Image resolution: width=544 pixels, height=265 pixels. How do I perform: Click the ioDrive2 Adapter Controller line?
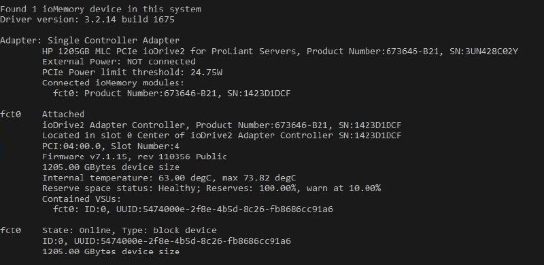[222, 125]
